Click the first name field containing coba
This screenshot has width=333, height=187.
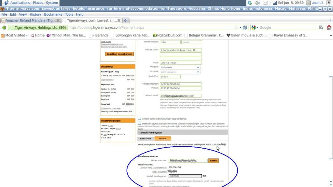[x=170, y=42]
